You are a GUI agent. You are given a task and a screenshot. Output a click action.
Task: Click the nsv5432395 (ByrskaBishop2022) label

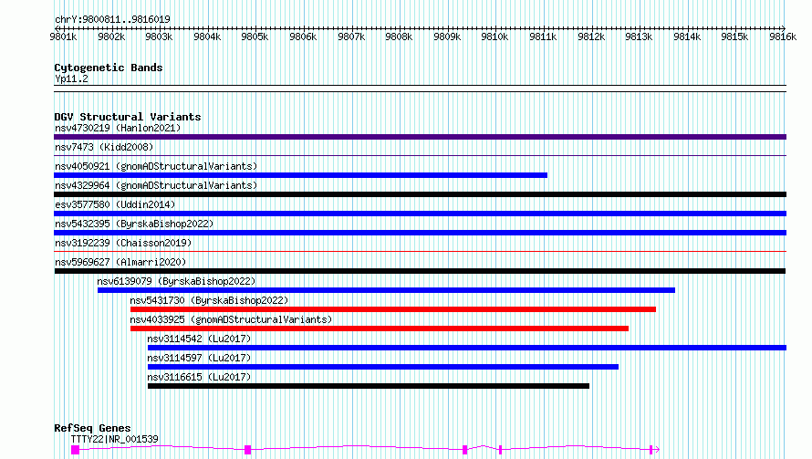point(134,224)
